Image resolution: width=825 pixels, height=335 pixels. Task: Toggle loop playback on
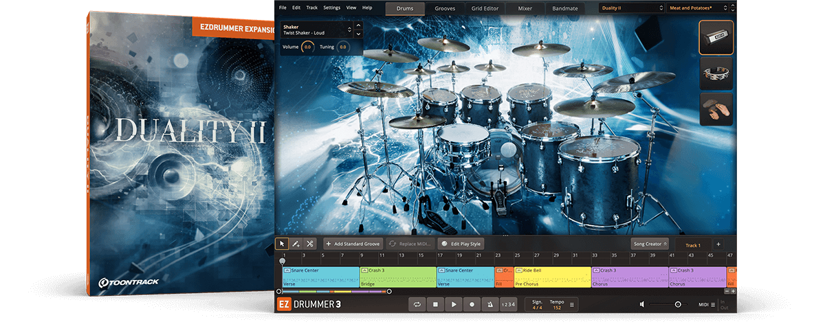[x=417, y=304]
